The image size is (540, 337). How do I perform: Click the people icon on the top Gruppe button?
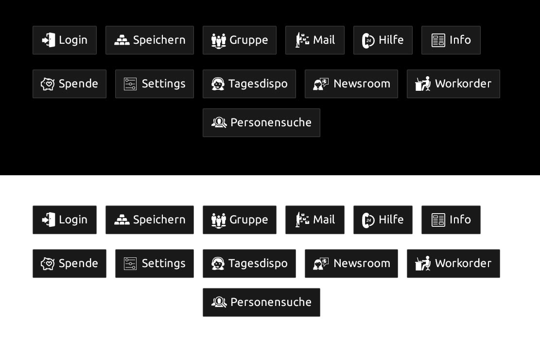219,41
